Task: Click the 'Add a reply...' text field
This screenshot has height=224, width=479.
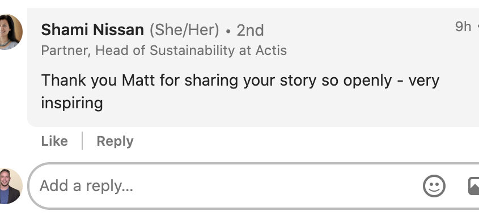Action: [226, 186]
